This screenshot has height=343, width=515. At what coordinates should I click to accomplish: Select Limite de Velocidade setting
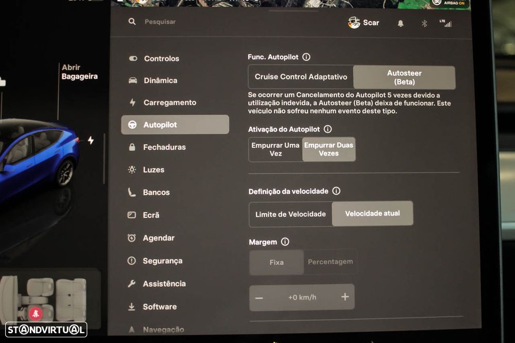[290, 214]
